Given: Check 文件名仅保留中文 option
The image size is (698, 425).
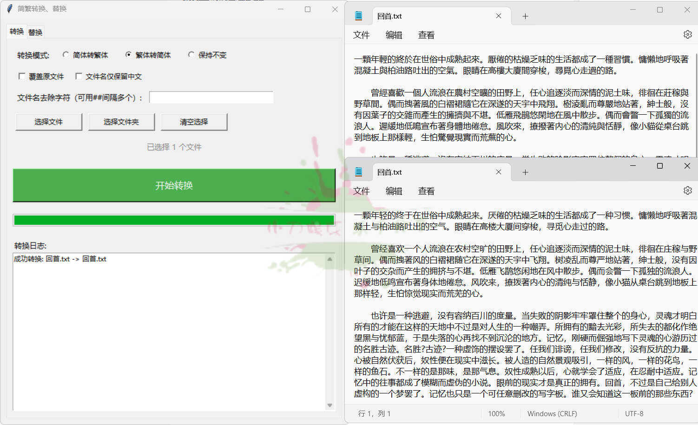Looking at the screenshot, I should pos(79,76).
